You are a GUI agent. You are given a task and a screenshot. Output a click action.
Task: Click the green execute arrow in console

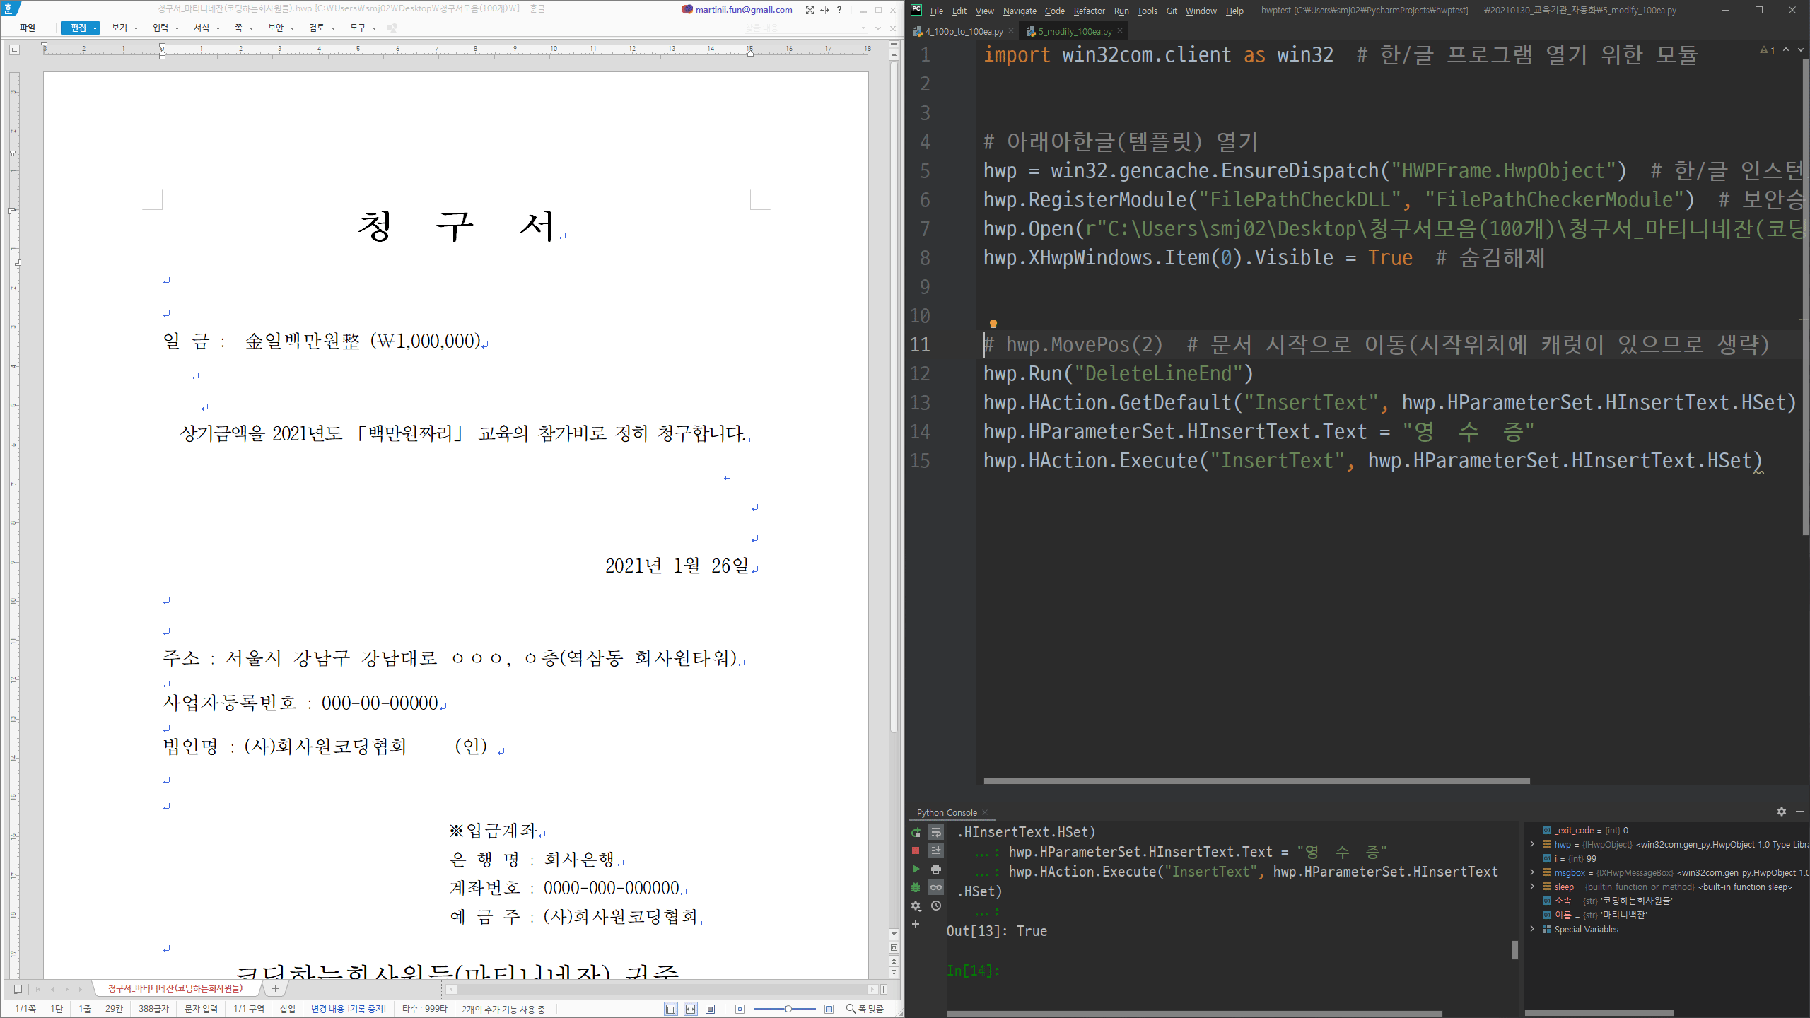[x=916, y=869]
